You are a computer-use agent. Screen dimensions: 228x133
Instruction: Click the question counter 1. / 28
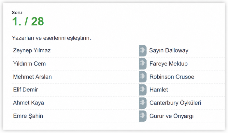pyautogui.click(x=28, y=21)
